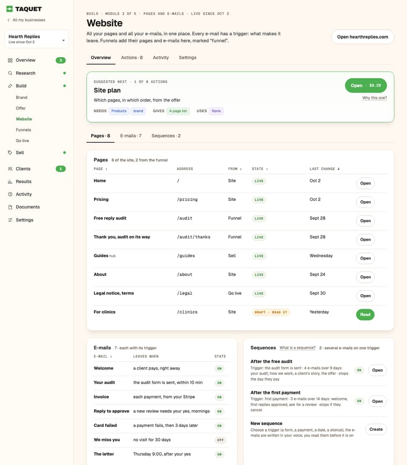The image size is (407, 465).
Task: Open the Free reply audit page
Action: click(x=365, y=220)
